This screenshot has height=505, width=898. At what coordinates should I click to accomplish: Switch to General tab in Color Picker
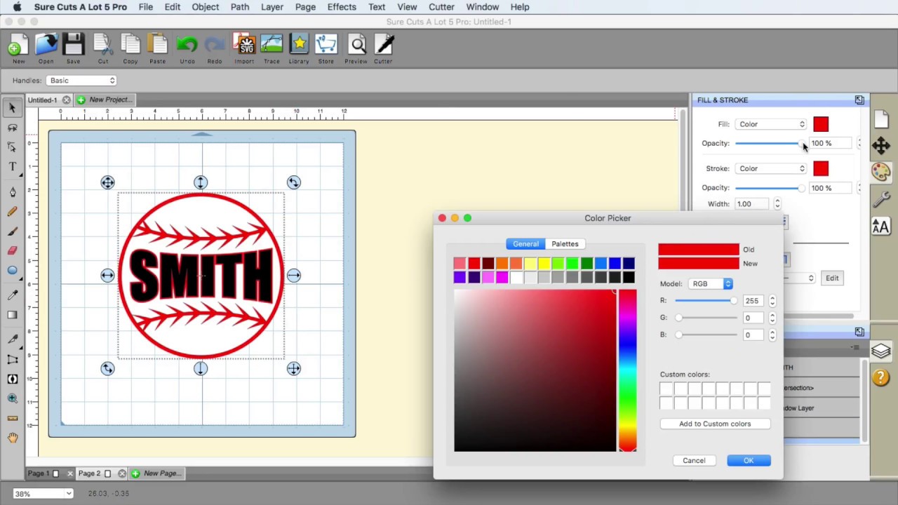(x=525, y=244)
